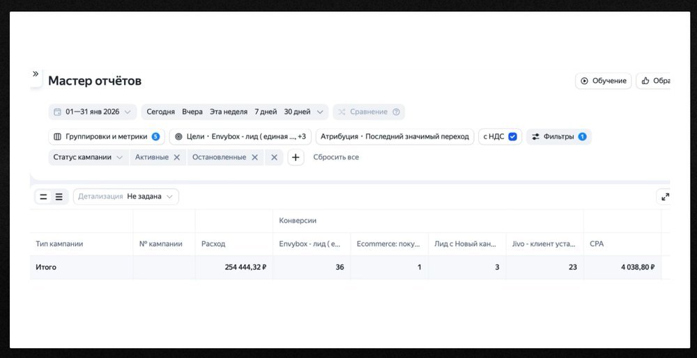Switch to compact row density icon
The image size is (697, 358).
[x=43, y=197]
